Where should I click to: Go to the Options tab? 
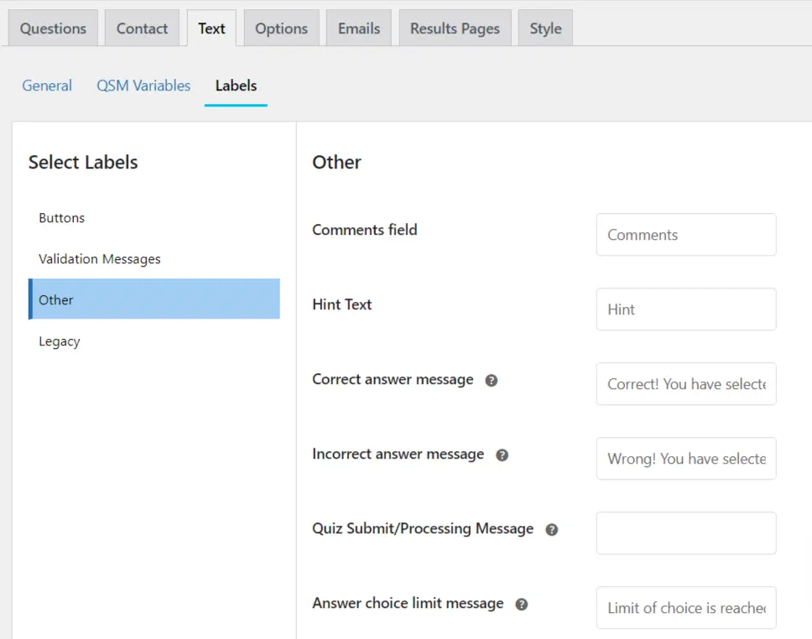281,29
